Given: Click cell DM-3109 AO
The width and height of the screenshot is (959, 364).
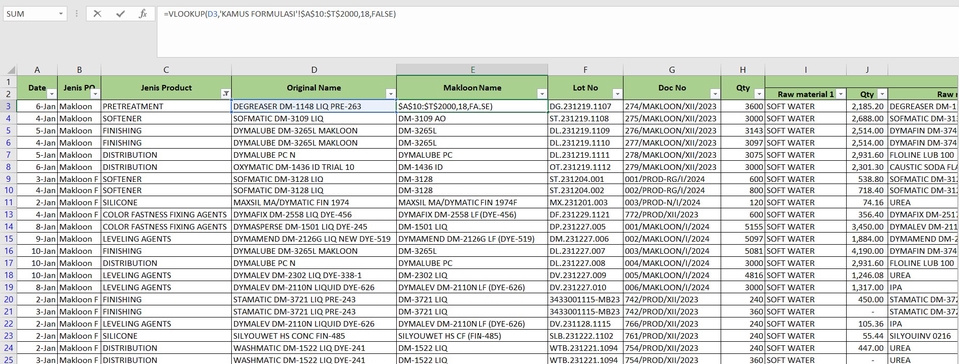Looking at the screenshot, I should pyautogui.click(x=473, y=118).
